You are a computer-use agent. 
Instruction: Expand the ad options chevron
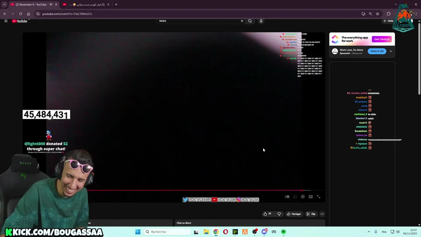click(391, 51)
